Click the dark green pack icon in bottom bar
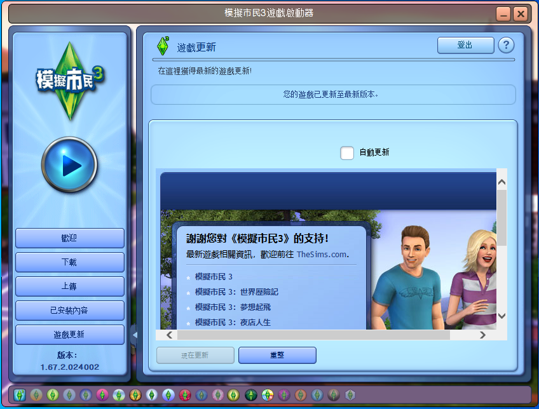 pos(251,395)
